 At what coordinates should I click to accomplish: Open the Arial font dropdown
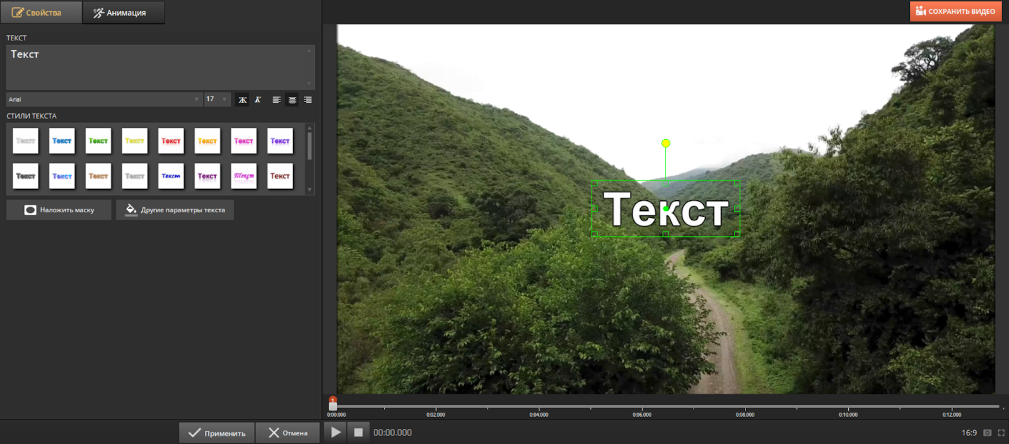pyautogui.click(x=104, y=100)
